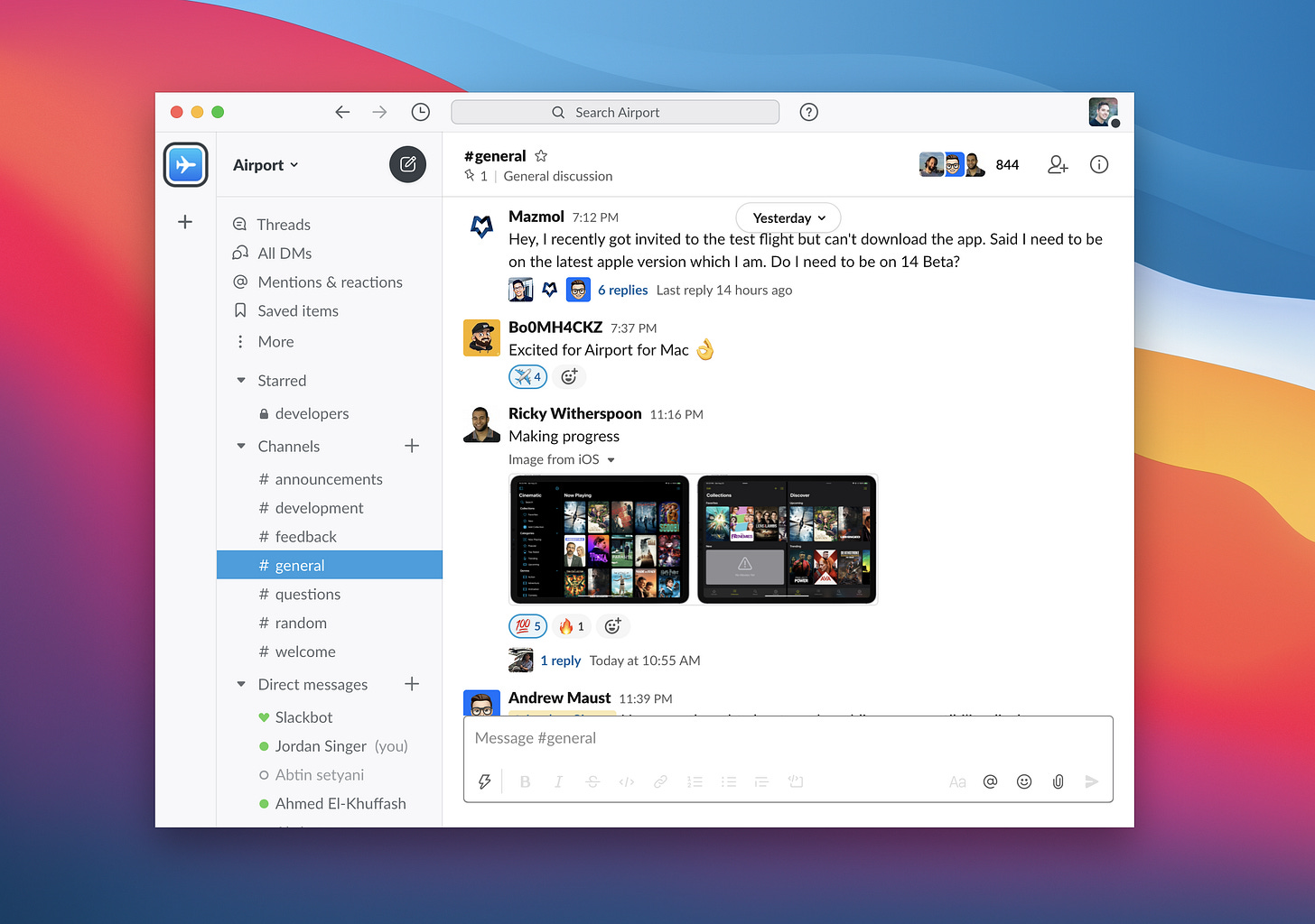Toggle bold formatting
The image size is (1315, 924).
coord(525,781)
